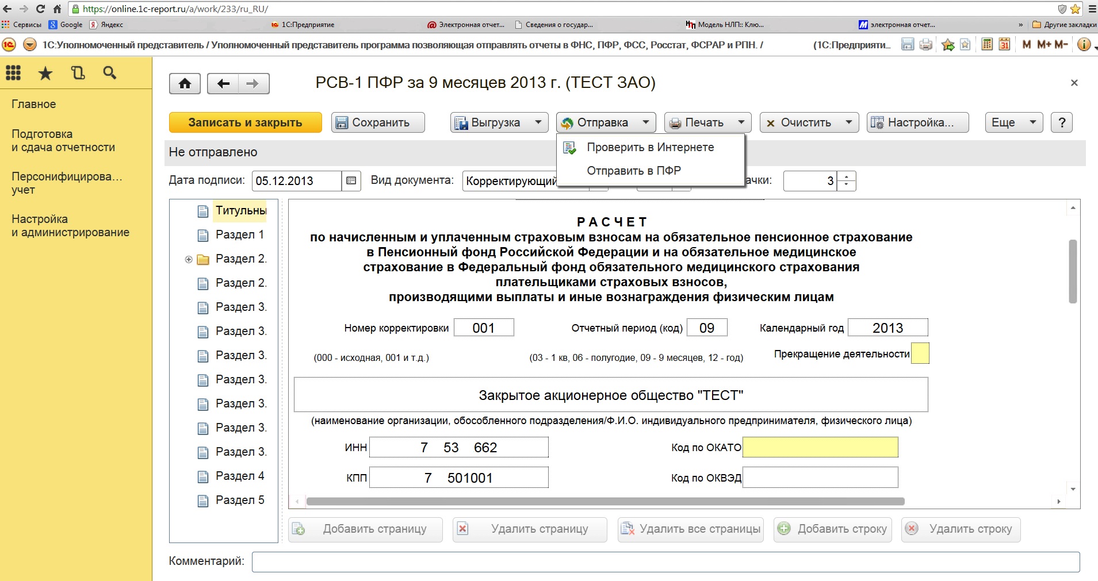This screenshot has width=1098, height=581.
Task: Click Удалить страницу button
Action: pyautogui.click(x=530, y=529)
